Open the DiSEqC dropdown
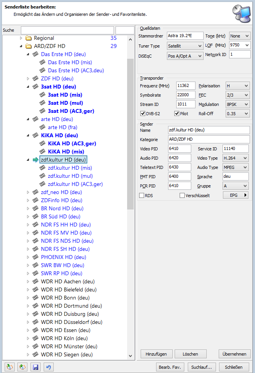255x373 pixels. click(x=185, y=56)
